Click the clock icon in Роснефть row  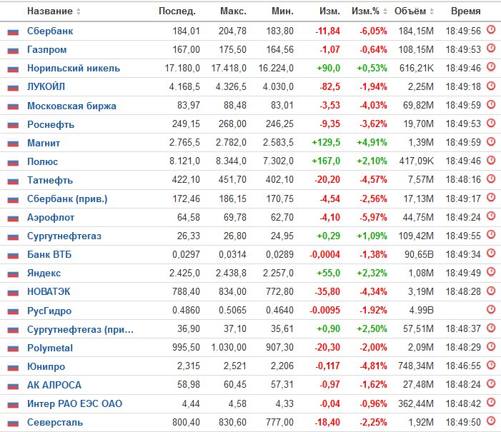click(x=491, y=123)
